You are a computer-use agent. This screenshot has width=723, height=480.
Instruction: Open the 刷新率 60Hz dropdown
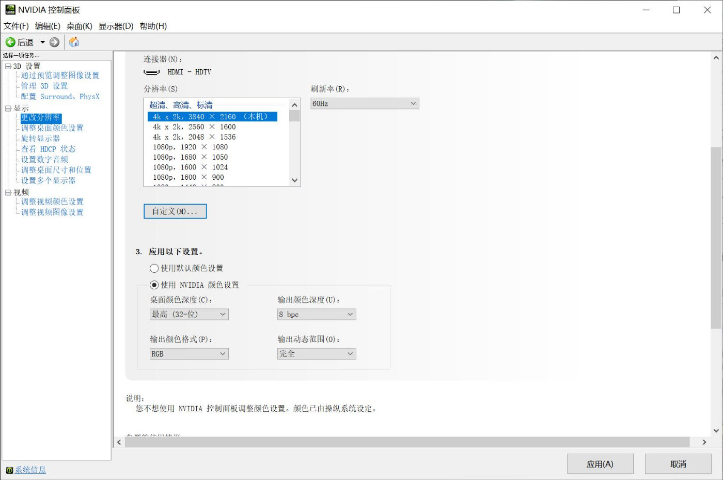[x=365, y=103]
